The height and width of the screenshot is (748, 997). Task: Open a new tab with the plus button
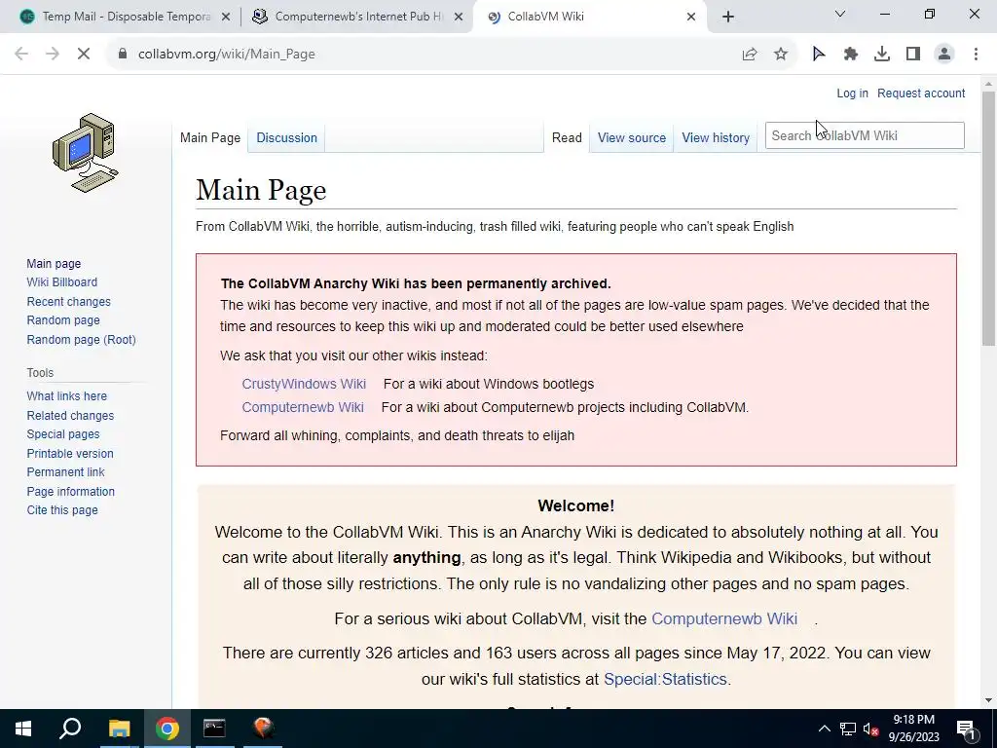(x=728, y=17)
